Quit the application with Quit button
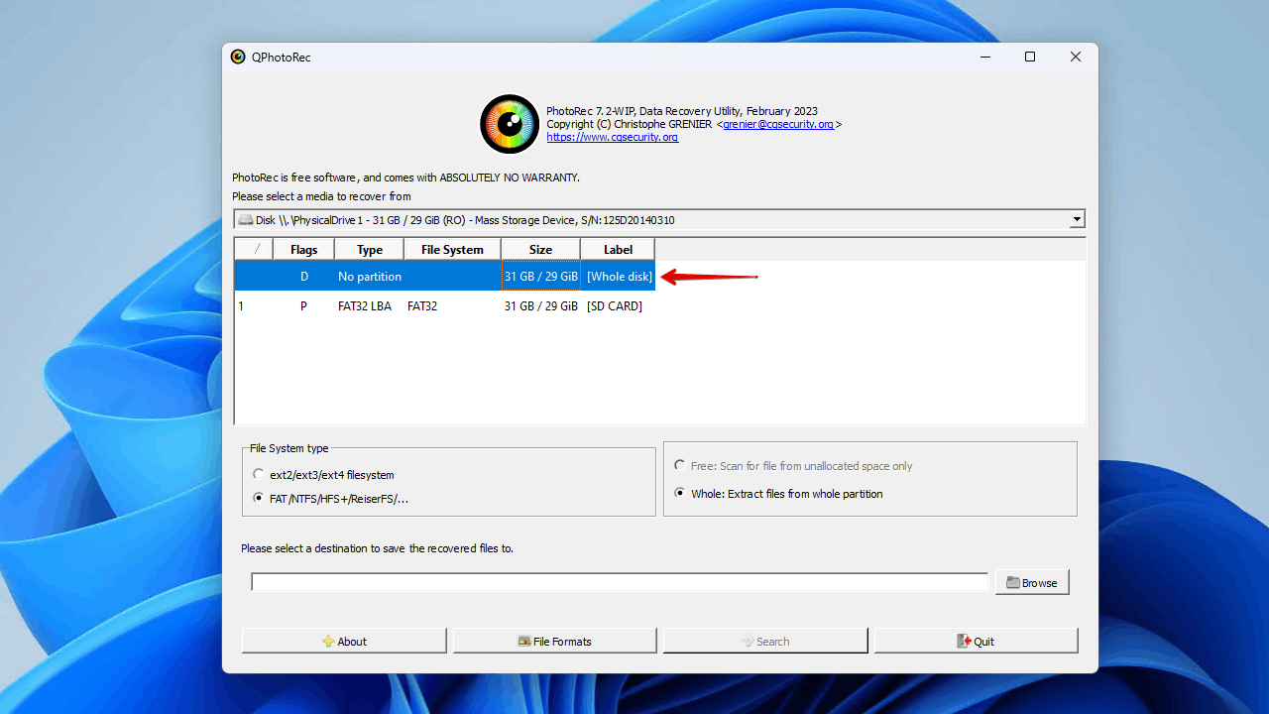Screen dimensions: 1269x714 (x=976, y=641)
